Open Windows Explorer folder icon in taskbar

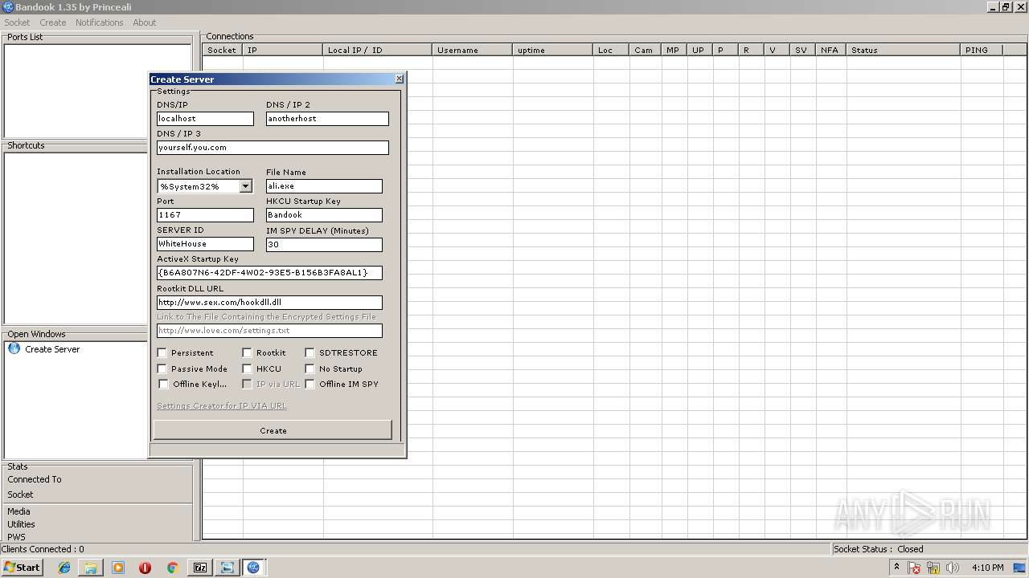click(x=91, y=568)
